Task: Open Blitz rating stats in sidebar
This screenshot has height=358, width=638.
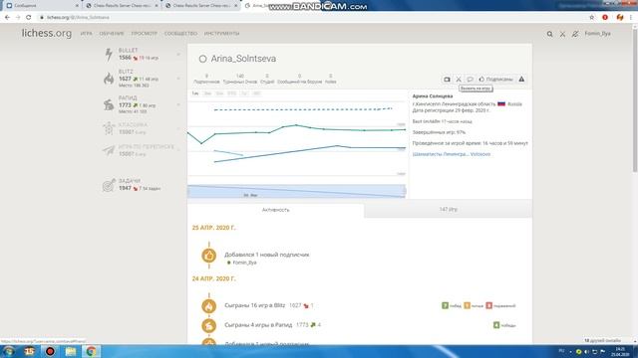Action: [142, 79]
